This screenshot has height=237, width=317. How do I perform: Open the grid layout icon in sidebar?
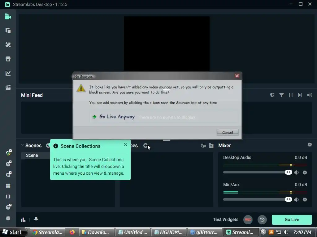tap(8, 185)
